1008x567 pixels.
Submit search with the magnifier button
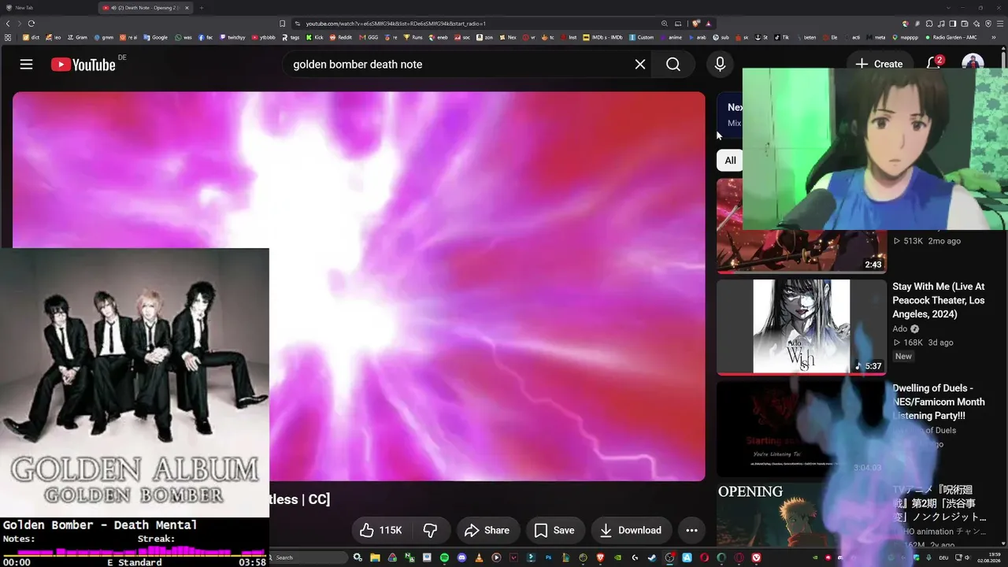point(673,65)
